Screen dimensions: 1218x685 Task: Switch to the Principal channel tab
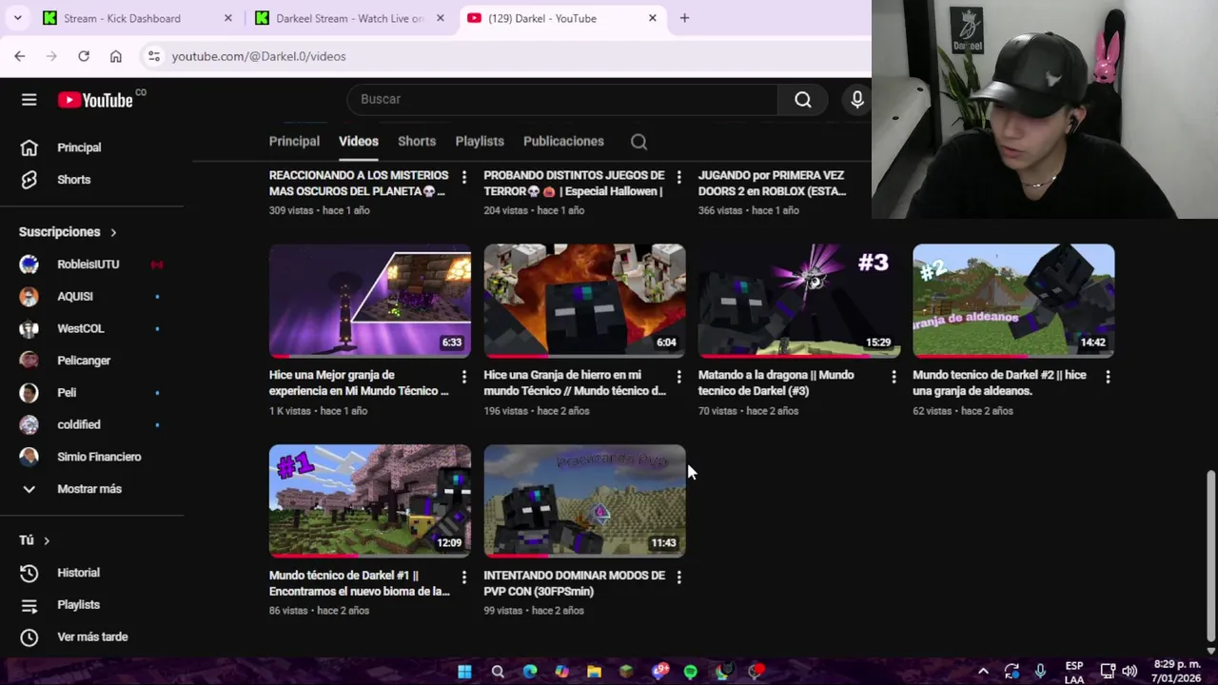coord(294,142)
